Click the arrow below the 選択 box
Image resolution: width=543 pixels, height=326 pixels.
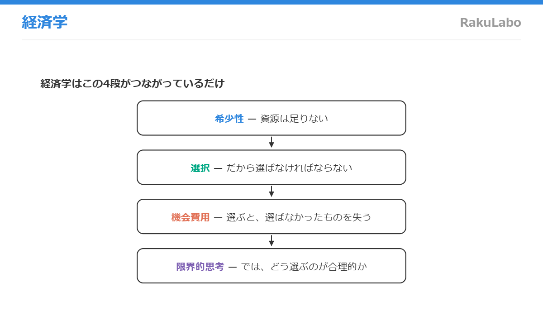click(x=271, y=192)
